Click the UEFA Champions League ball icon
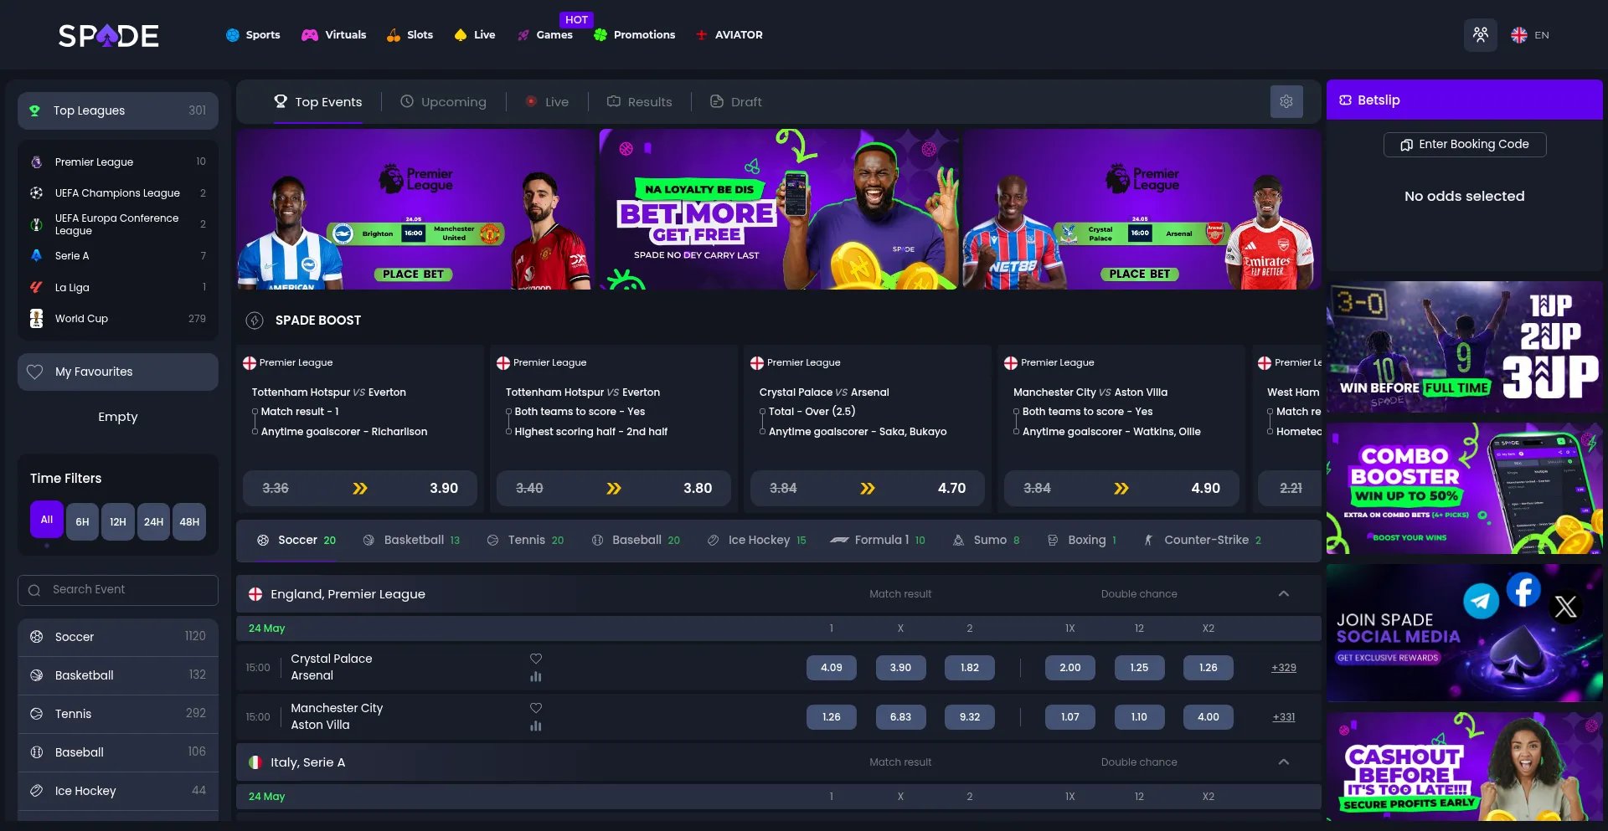Screen dimensions: 1608x831 tap(37, 192)
